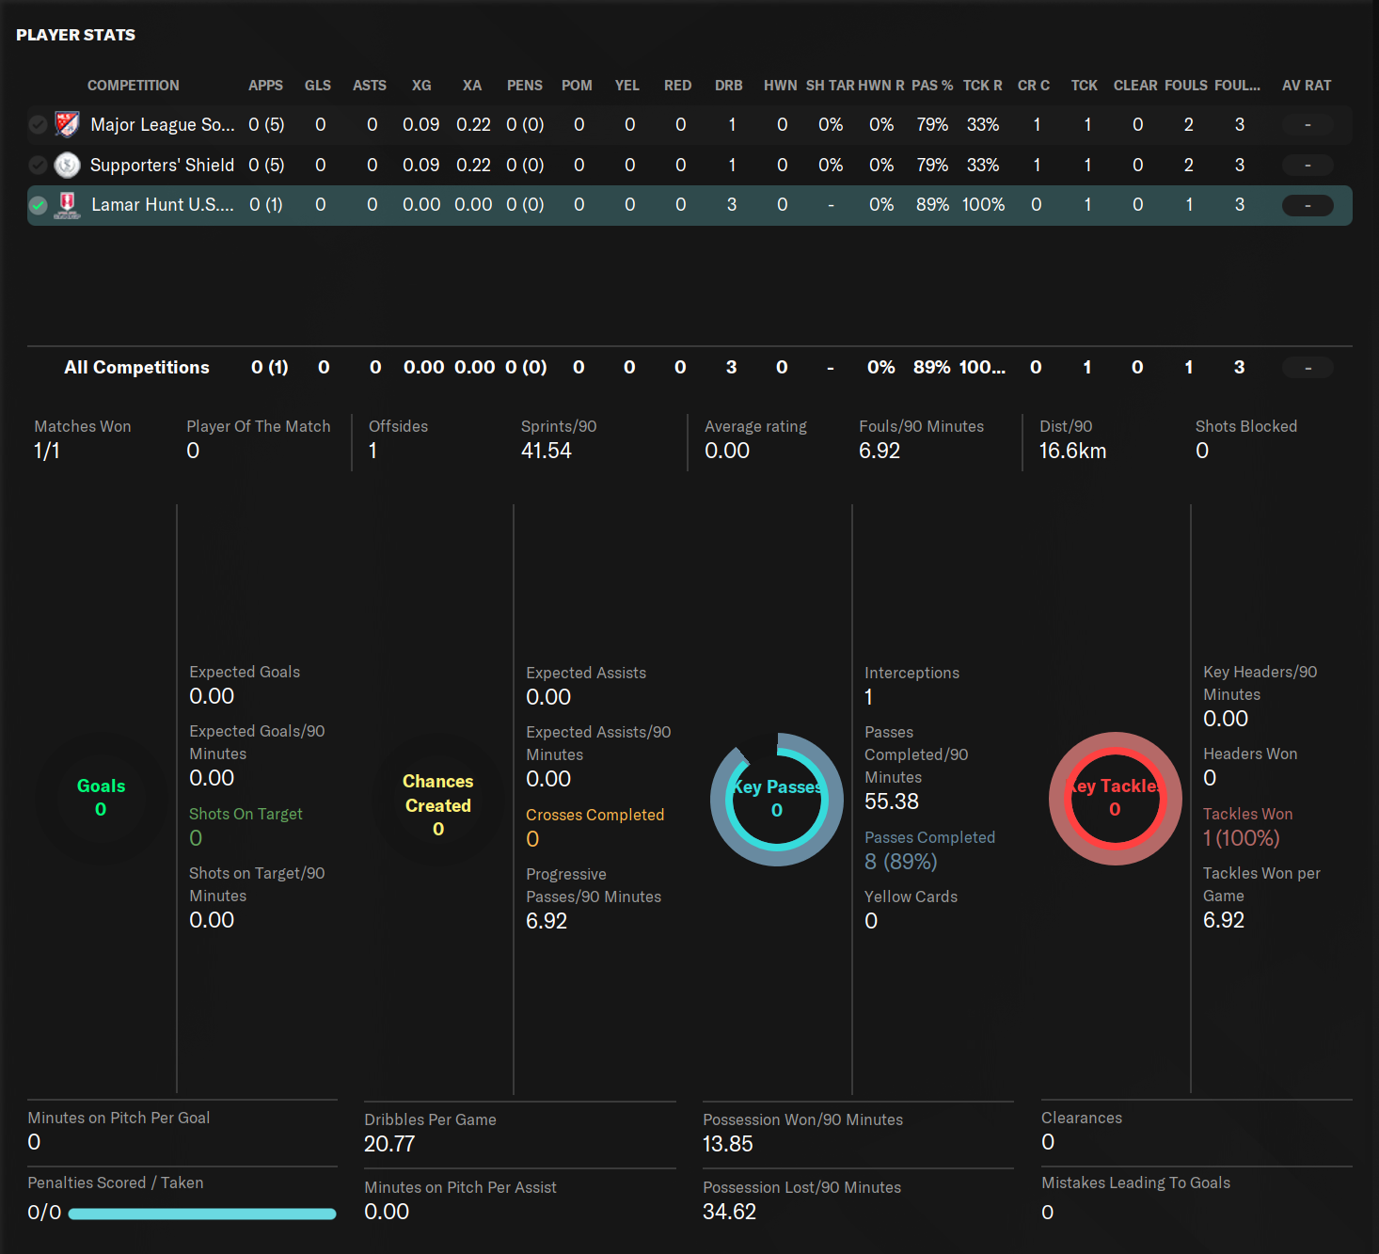Viewport: 1379px width, 1254px height.
Task: Toggle the Major League Soccer row checkbox
Action: [38, 124]
